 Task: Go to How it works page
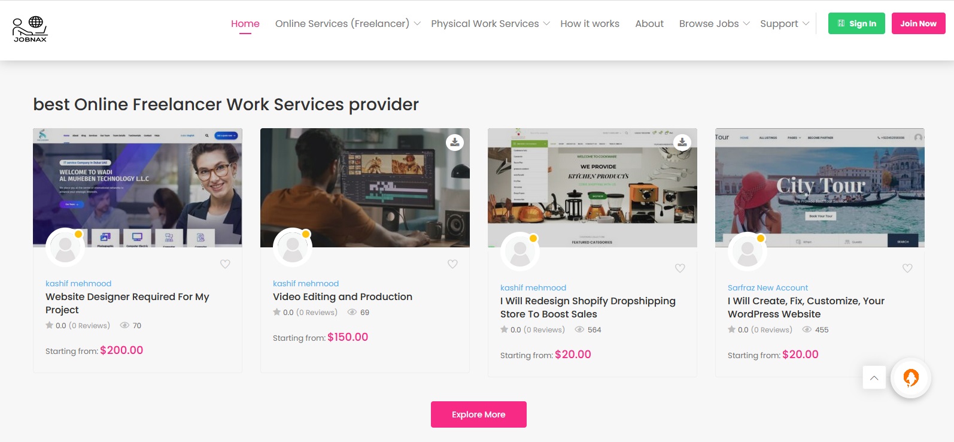[590, 23]
